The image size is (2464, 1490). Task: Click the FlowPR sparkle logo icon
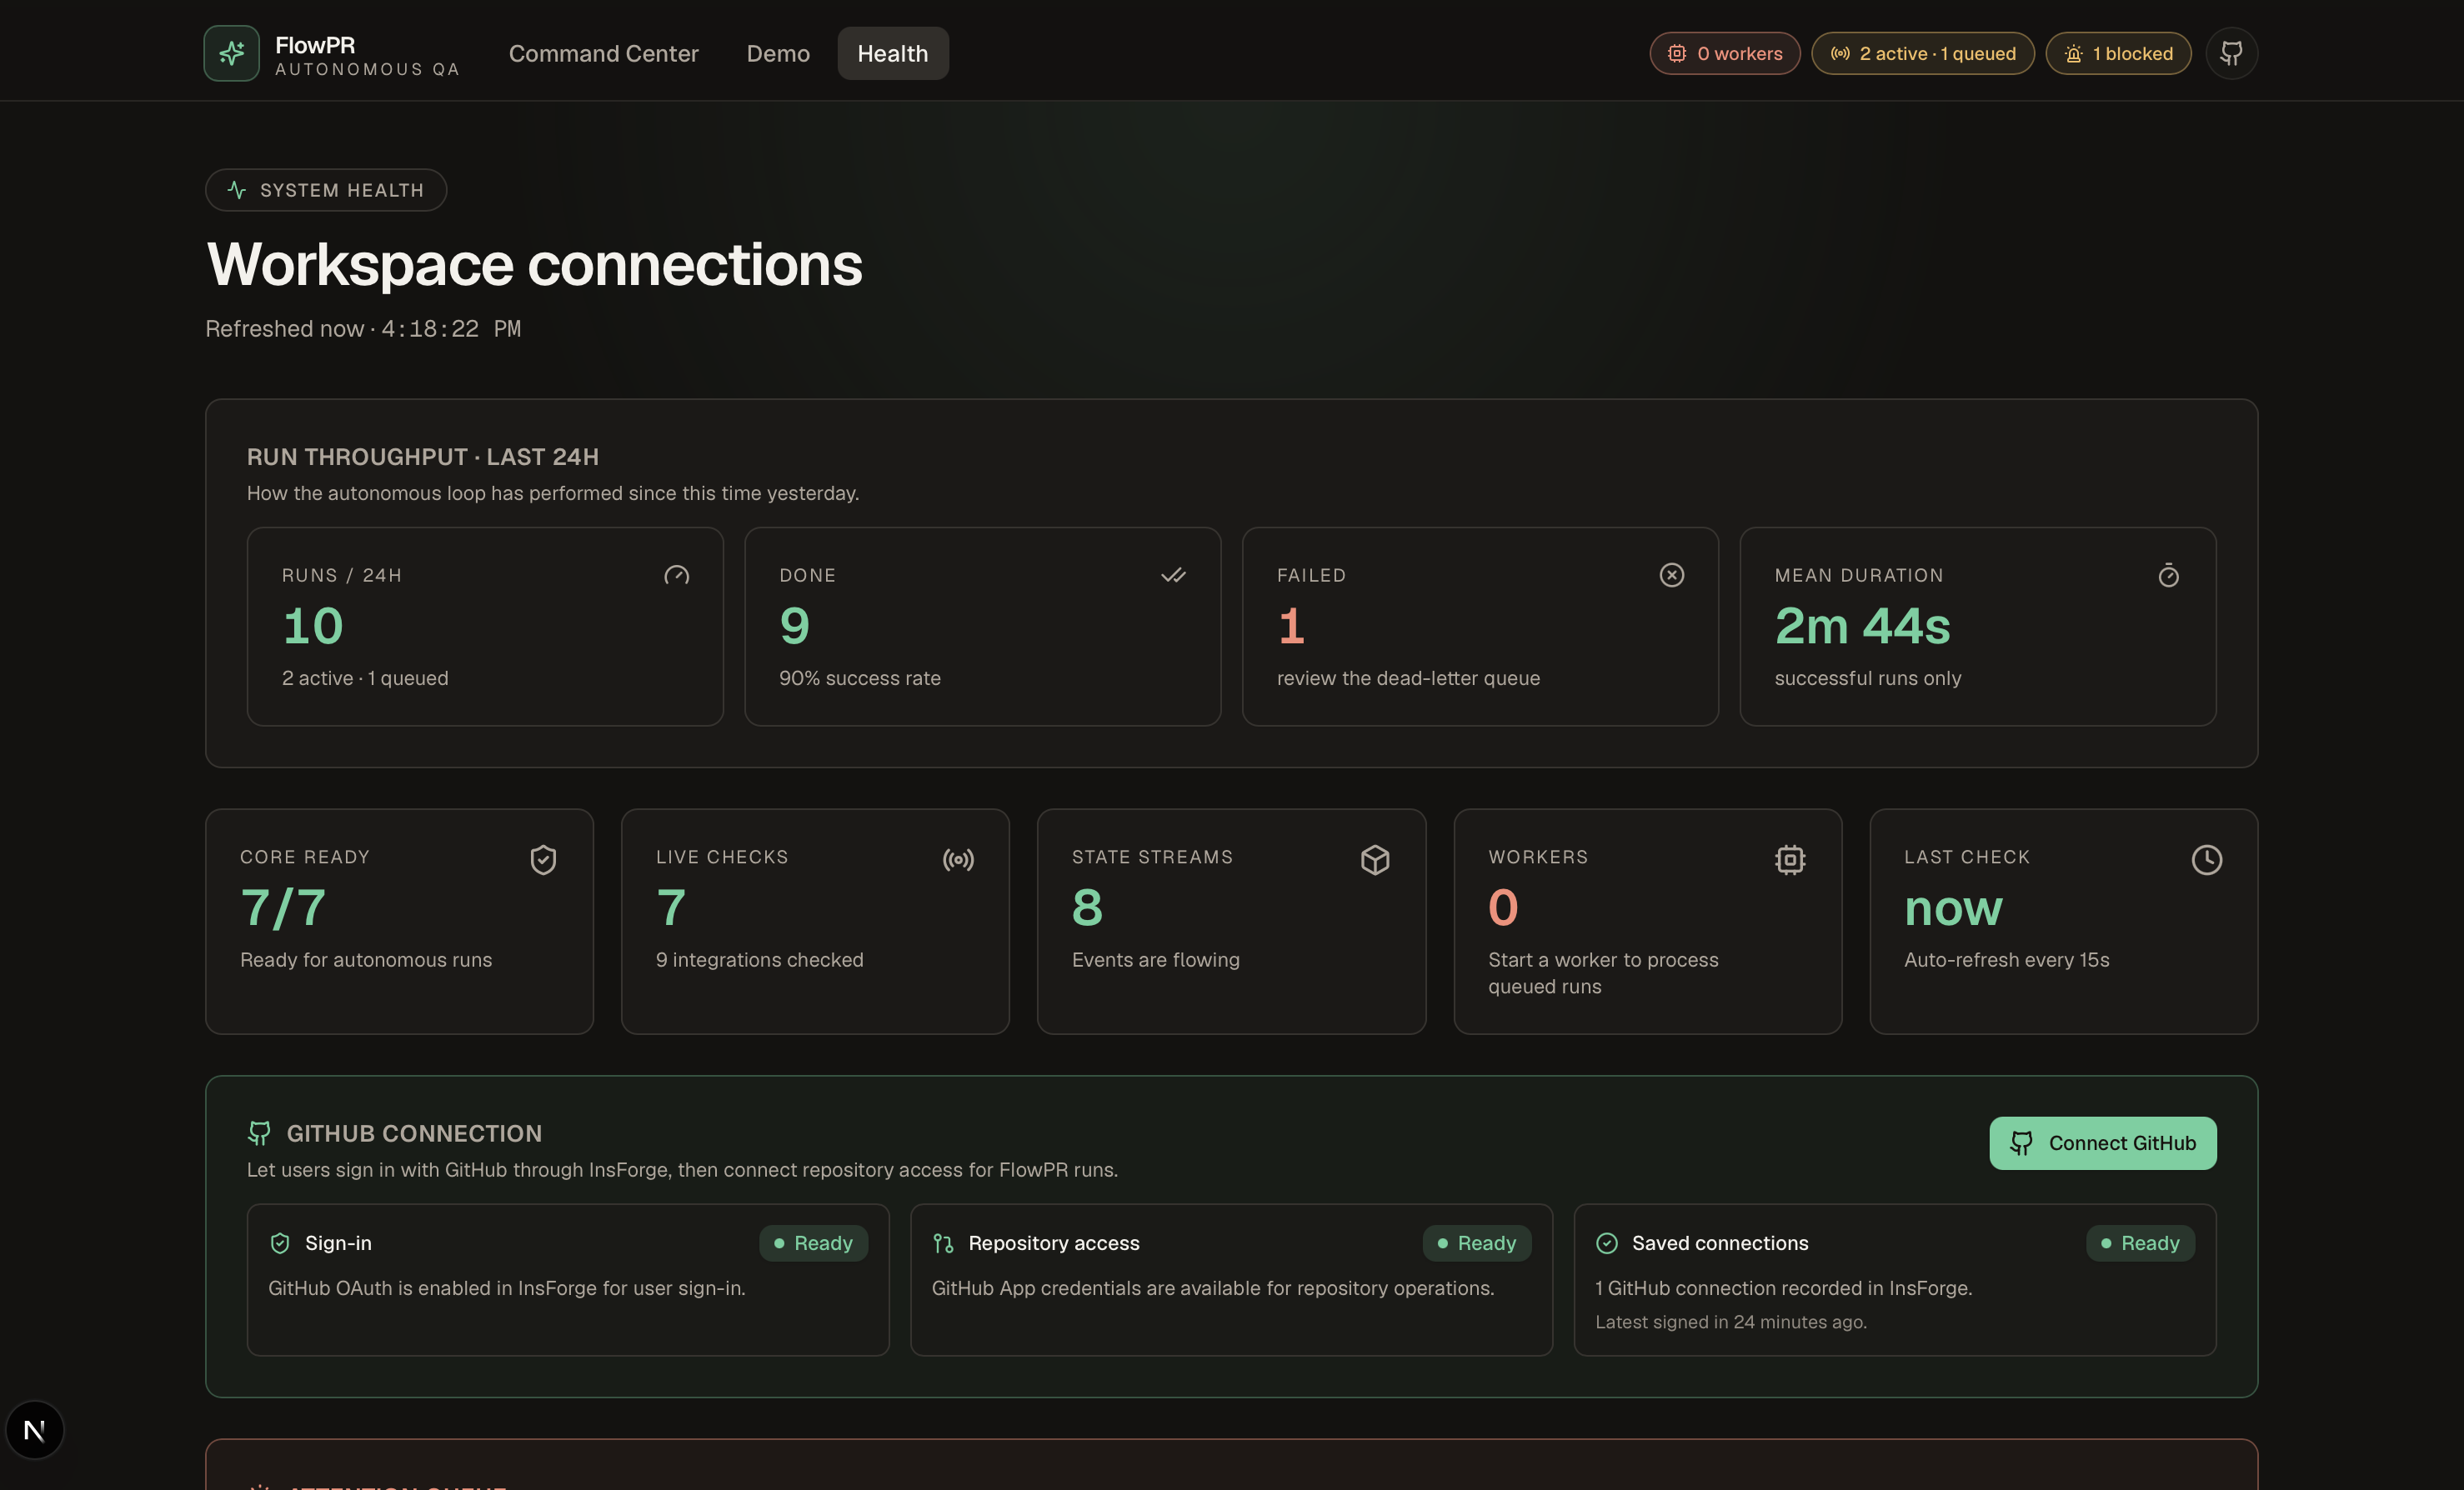coord(231,53)
